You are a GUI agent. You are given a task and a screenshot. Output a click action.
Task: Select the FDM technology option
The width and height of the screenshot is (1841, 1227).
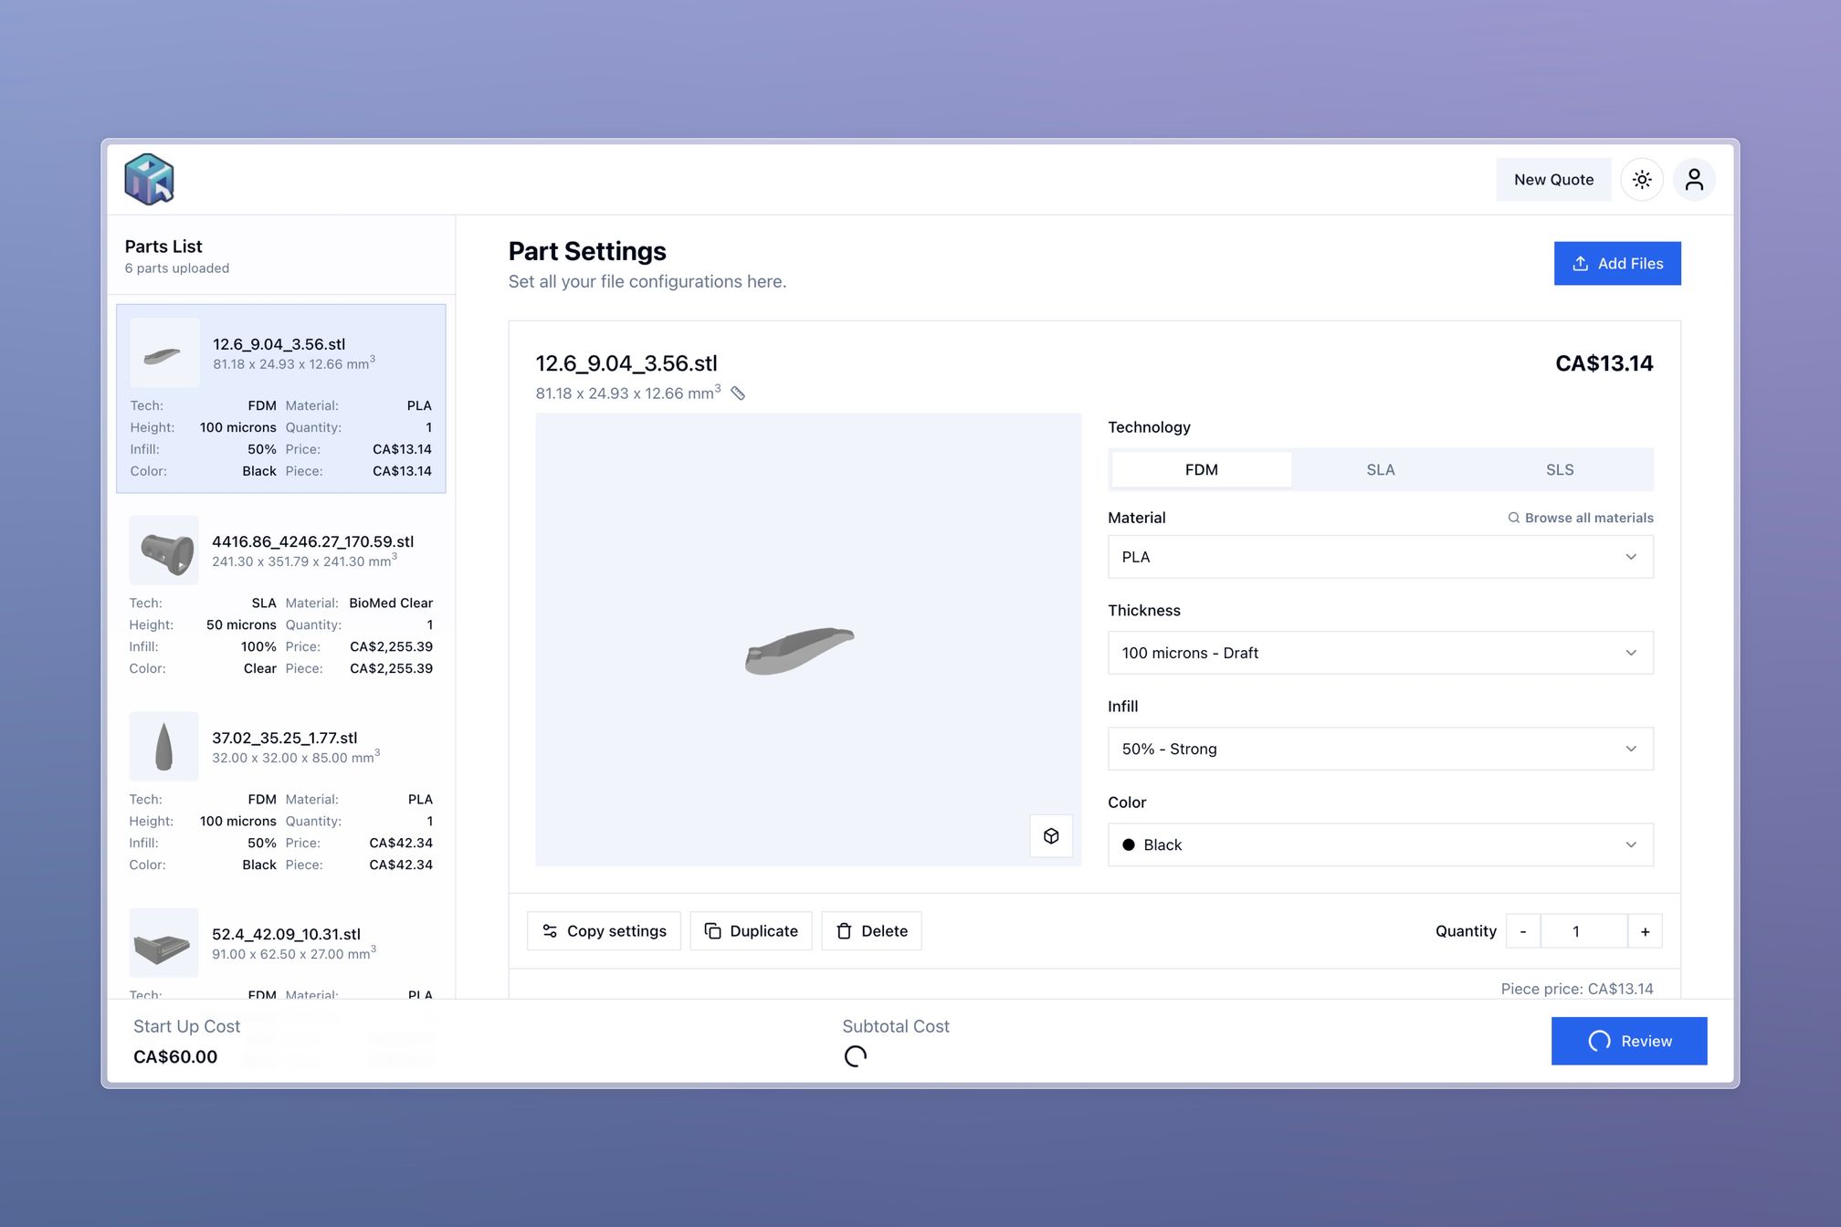[x=1201, y=470]
